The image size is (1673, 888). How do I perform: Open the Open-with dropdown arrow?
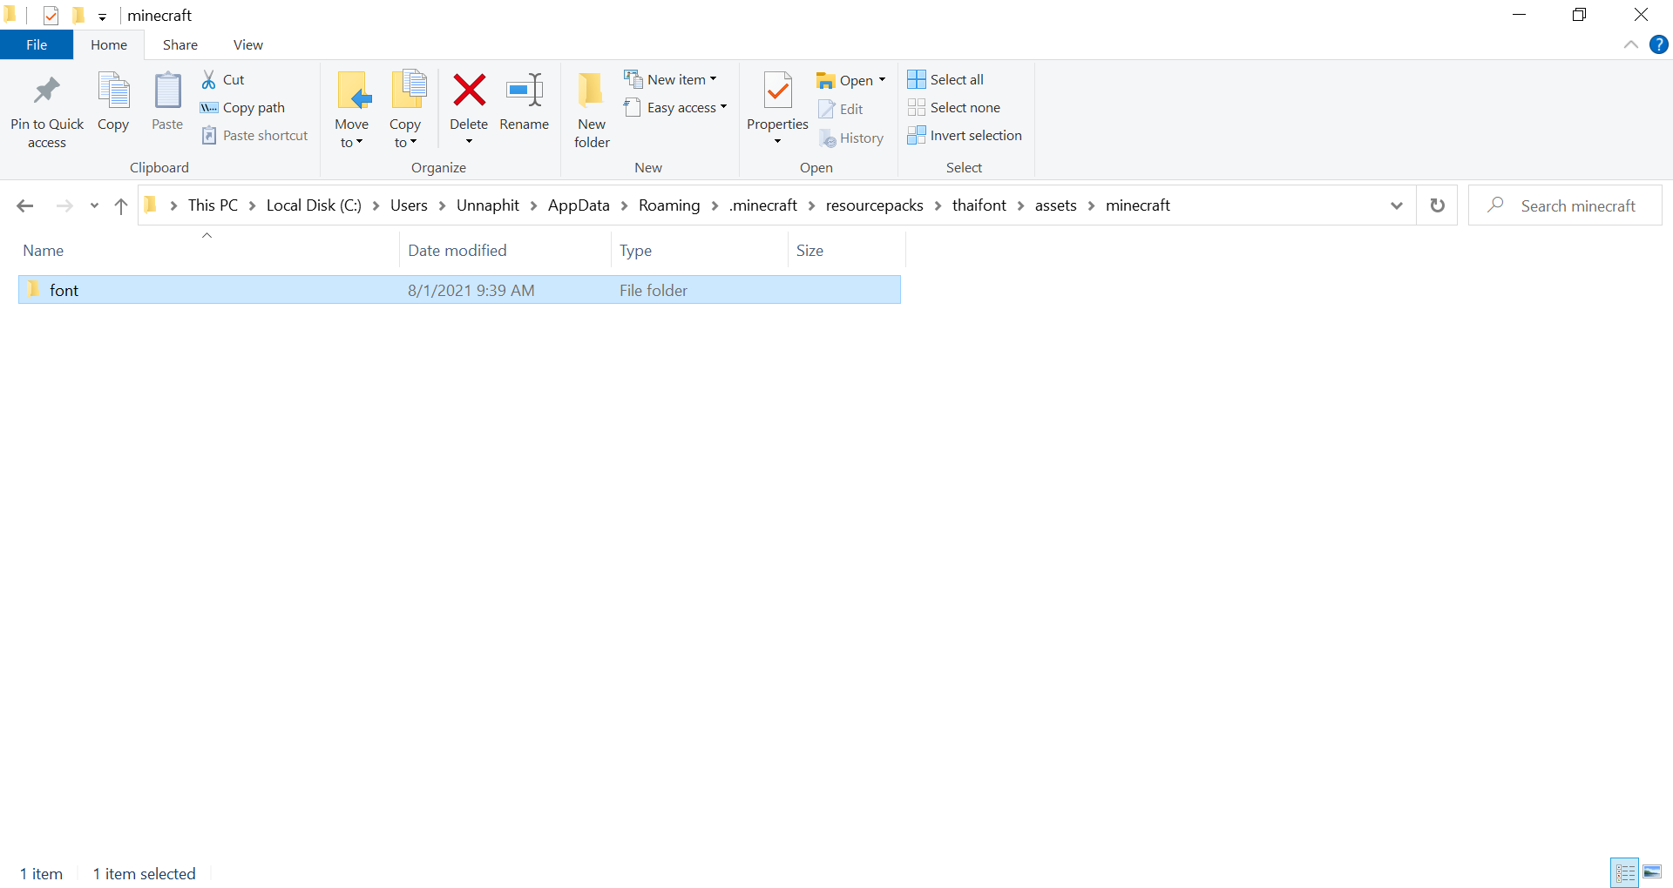pos(882,80)
